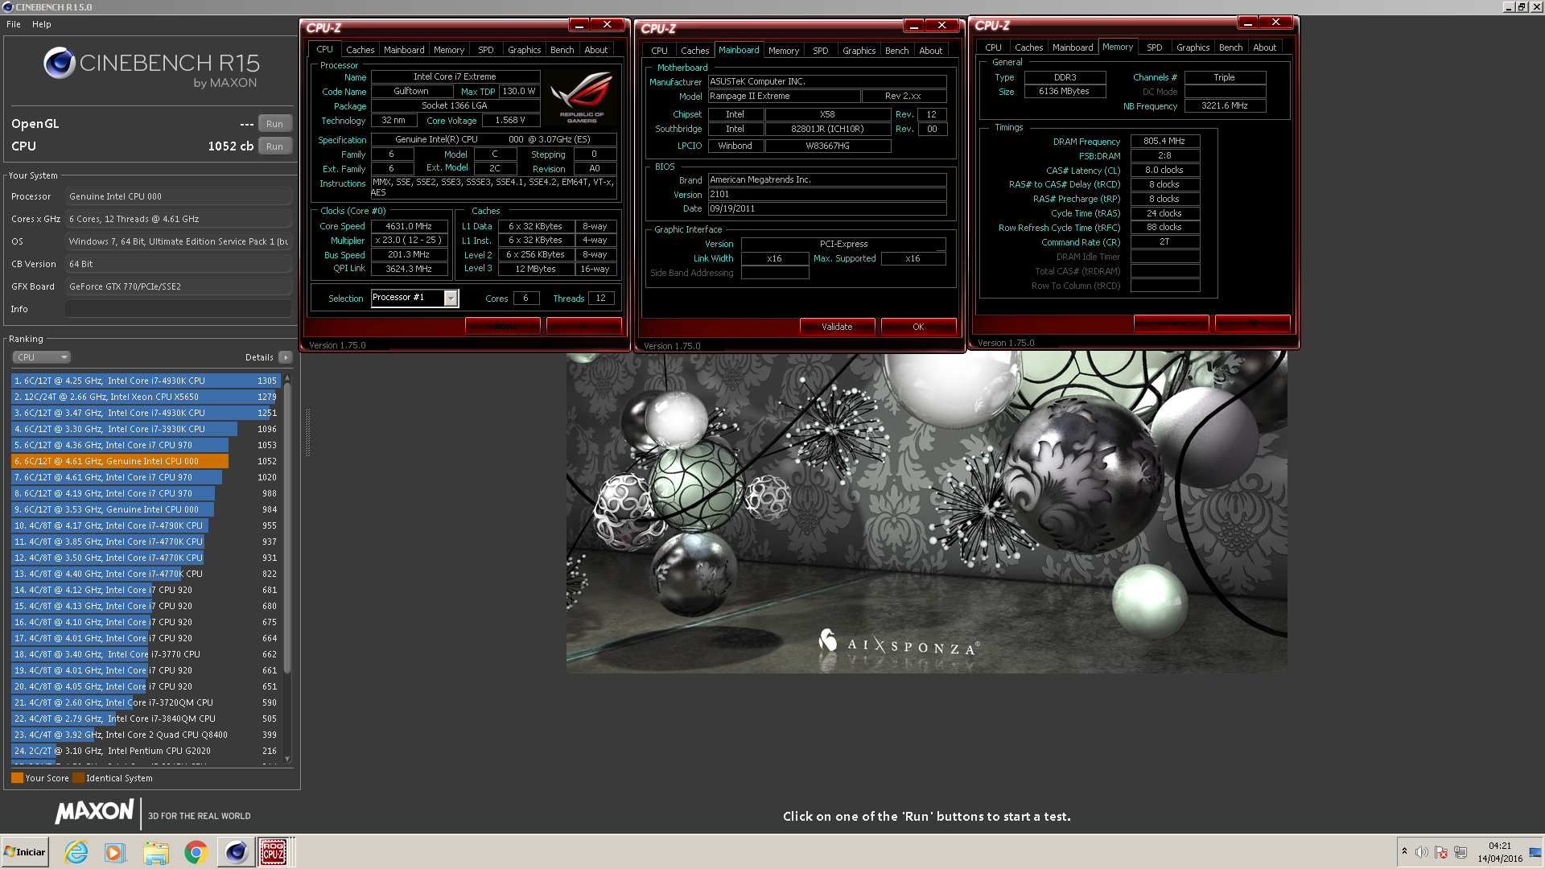Select the i7-3840QM ranking row
This screenshot has width=1545, height=869.
(x=145, y=719)
